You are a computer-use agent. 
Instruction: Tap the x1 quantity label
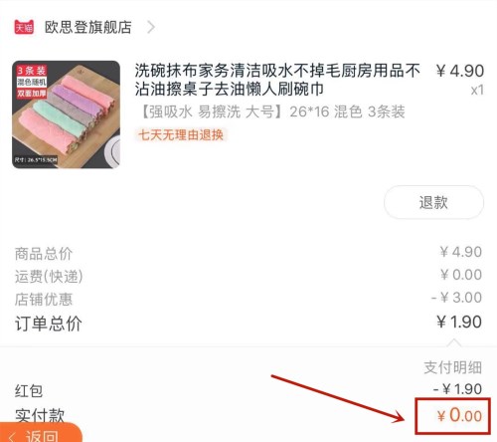[477, 91]
